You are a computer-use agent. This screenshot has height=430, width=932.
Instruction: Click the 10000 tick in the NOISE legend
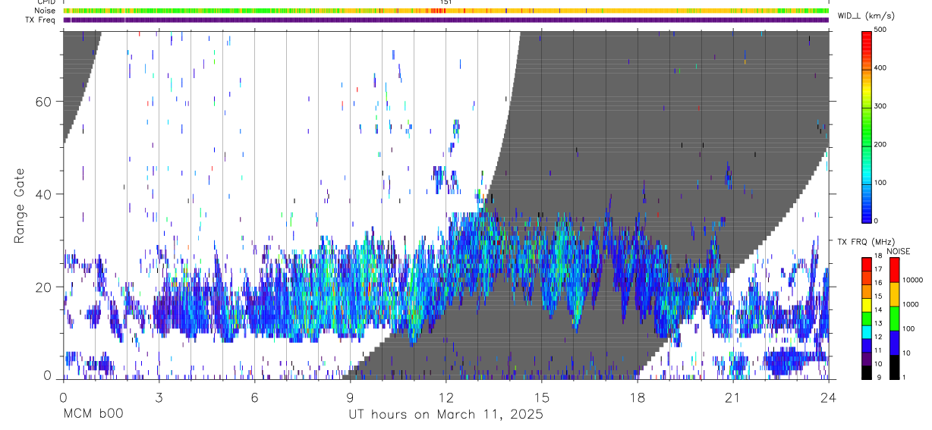coord(912,280)
